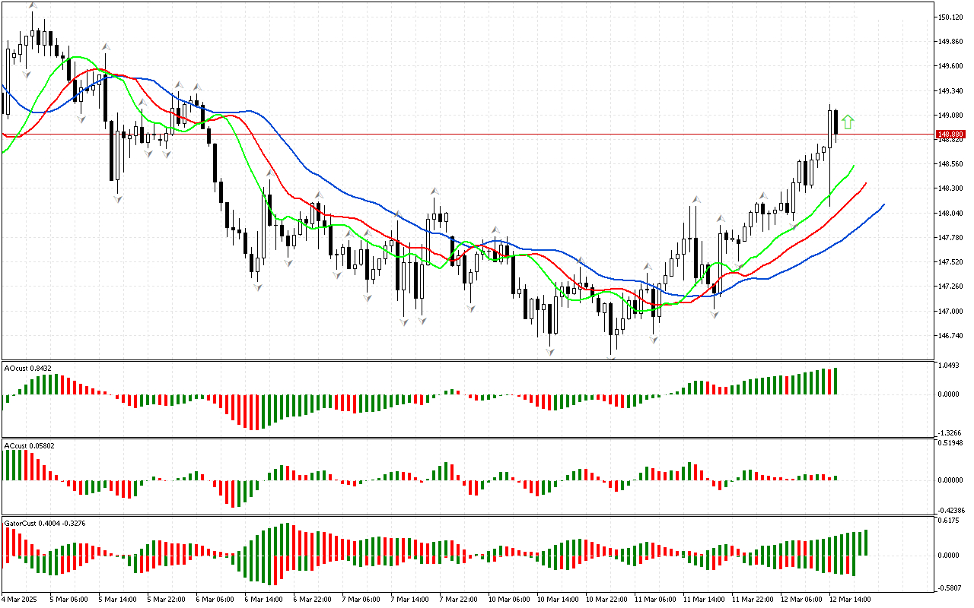Select the GatorCust 0.4004 -0.3276 label

(x=45, y=524)
